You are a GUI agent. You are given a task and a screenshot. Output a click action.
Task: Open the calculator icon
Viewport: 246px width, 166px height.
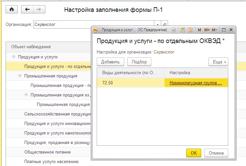coord(183,30)
